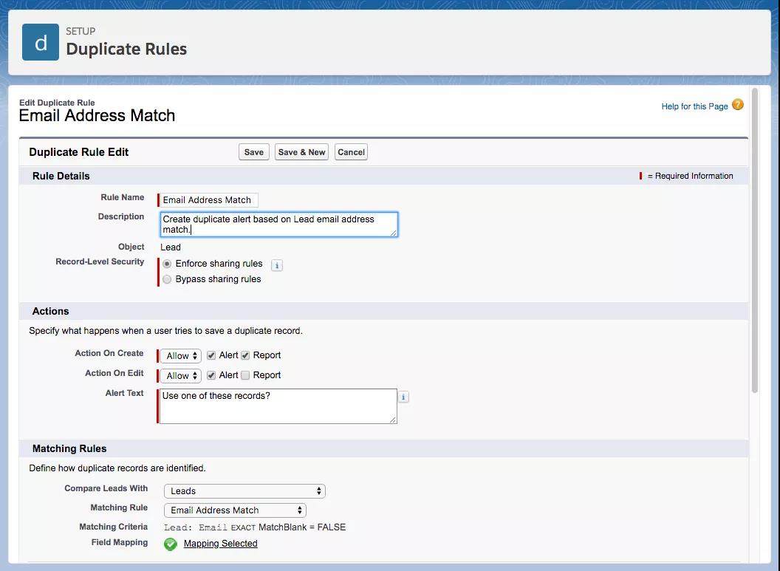Image resolution: width=780 pixels, height=571 pixels.
Task: Open Action On Create Allow dropdown
Action: pos(182,356)
